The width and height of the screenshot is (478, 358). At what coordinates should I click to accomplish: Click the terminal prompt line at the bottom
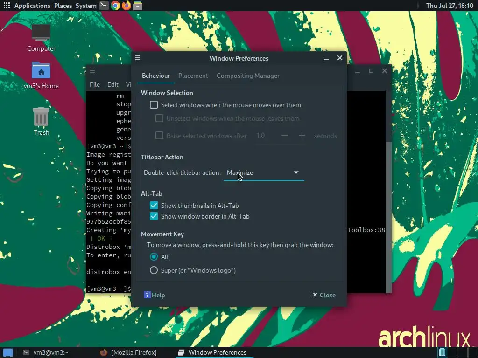[108, 289]
